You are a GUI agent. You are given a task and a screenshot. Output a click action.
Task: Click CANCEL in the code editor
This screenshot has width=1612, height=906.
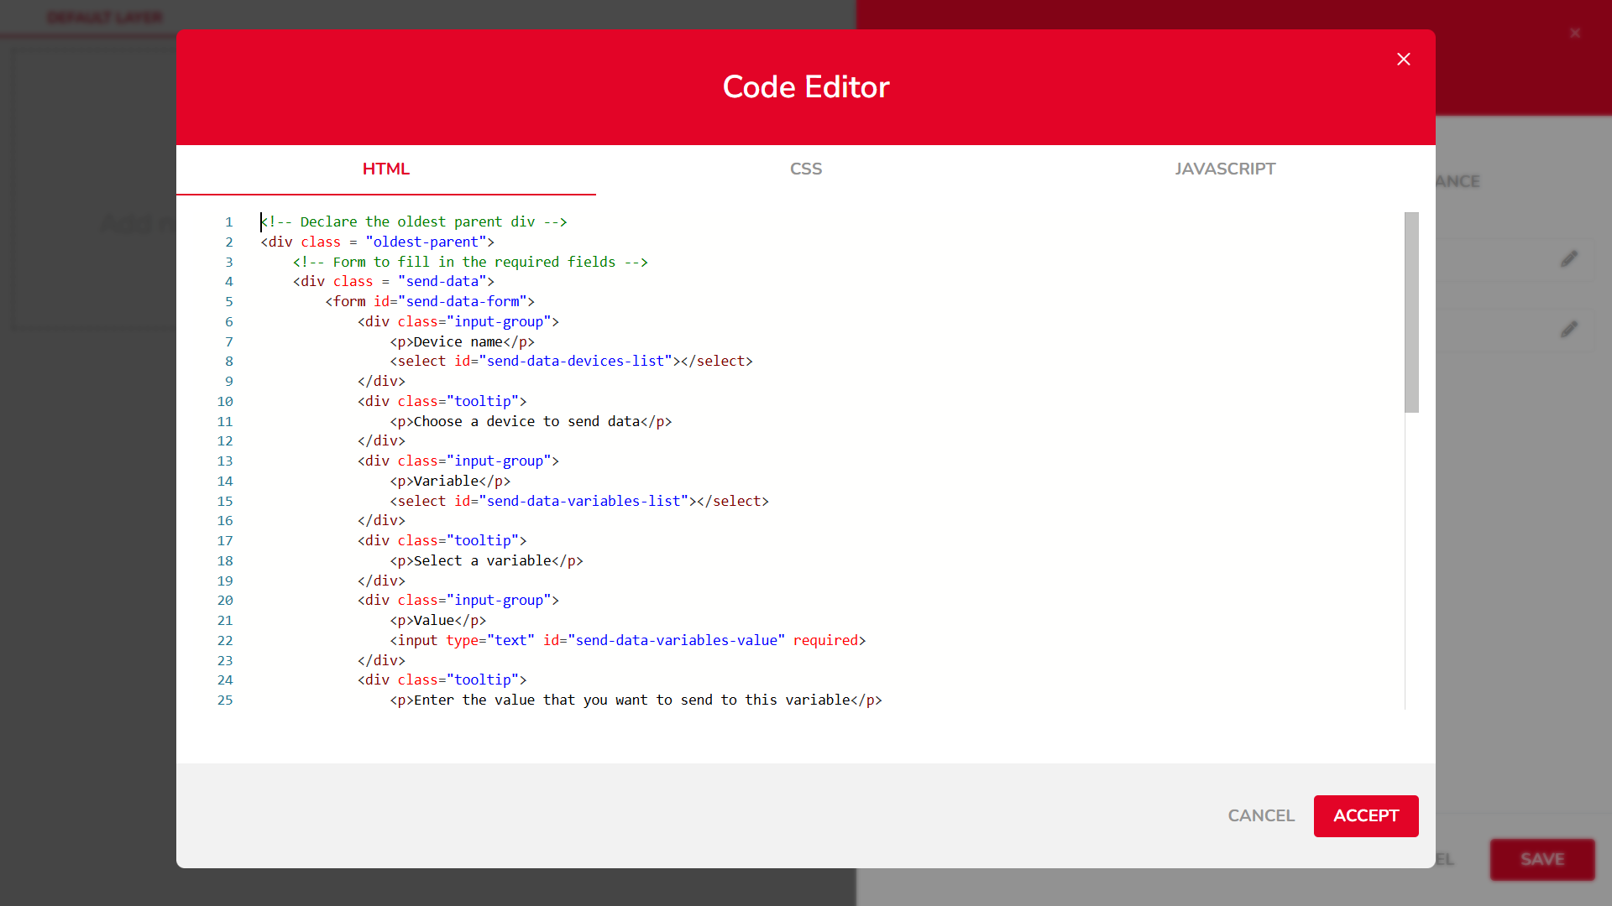(x=1260, y=815)
